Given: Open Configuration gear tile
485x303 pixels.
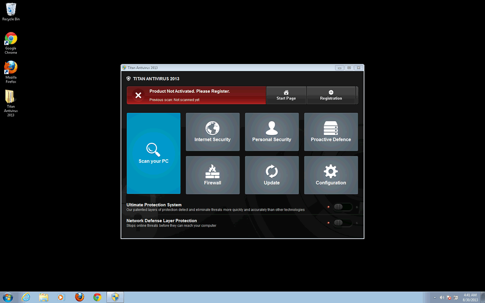Looking at the screenshot, I should [331, 175].
